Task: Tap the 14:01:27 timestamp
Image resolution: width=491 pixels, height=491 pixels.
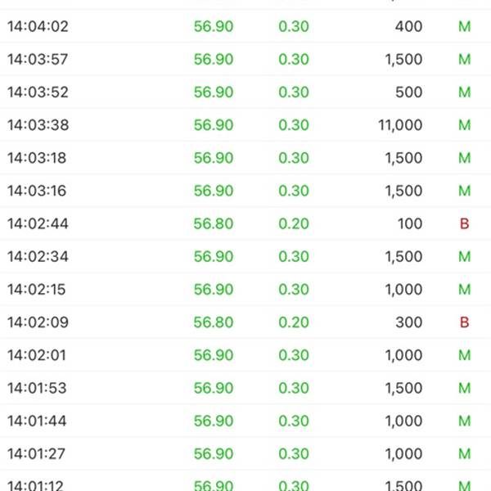Action: coord(36,453)
